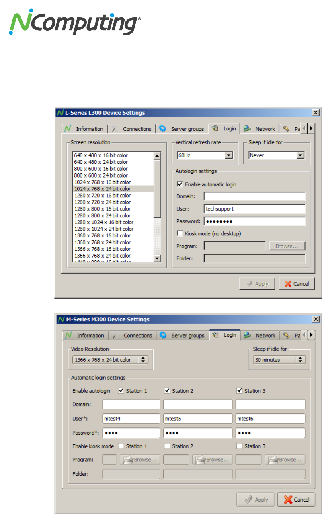Close the L-Series L300 Device Settings window

[x=316, y=113]
